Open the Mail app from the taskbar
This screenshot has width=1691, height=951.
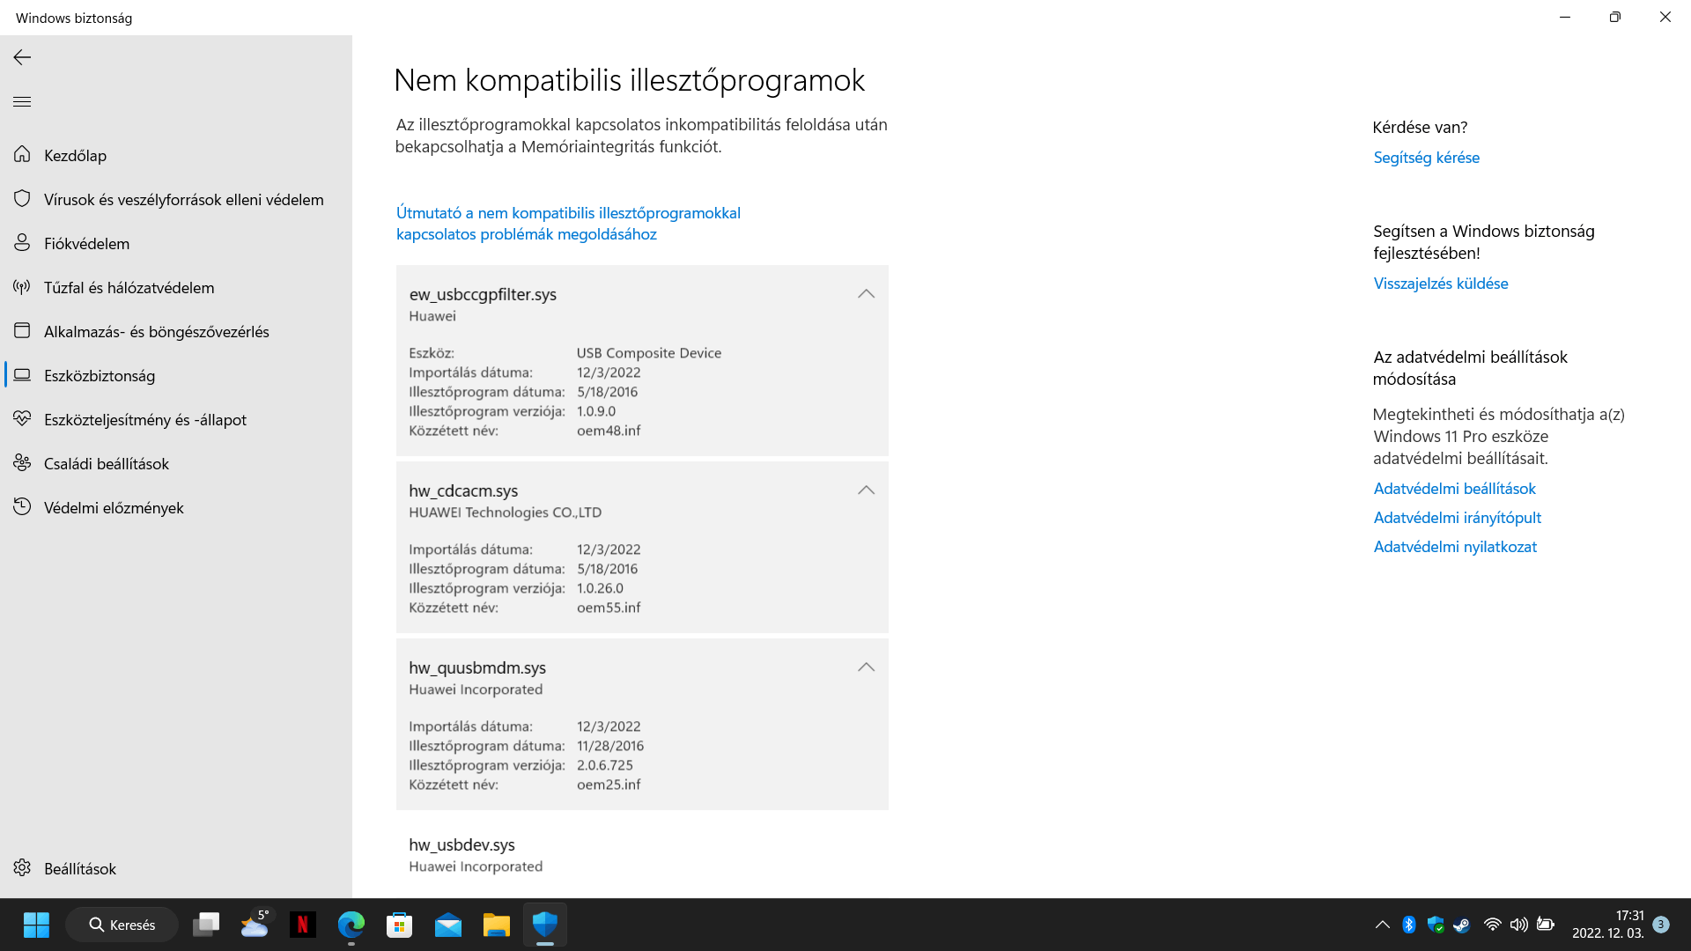click(448, 925)
